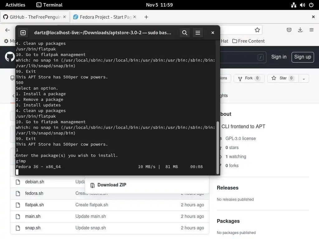The width and height of the screenshot is (319, 239).
Task: Click the Free Content bookmark folder
Action: tap(248, 41)
